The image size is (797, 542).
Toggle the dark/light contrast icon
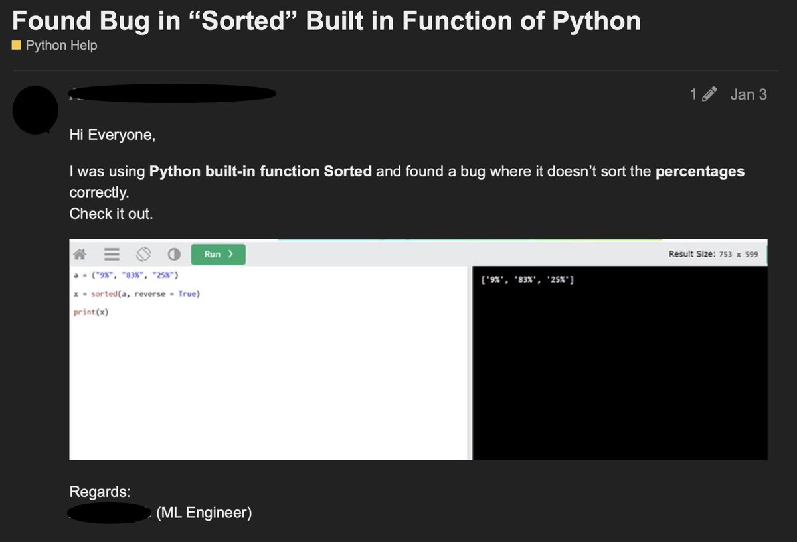click(x=175, y=254)
